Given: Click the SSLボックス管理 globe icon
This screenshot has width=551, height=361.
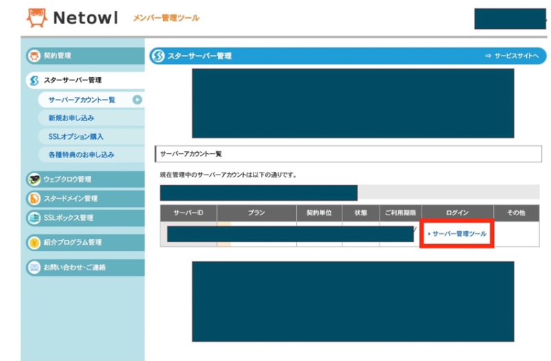Looking at the screenshot, I should pos(34,218).
